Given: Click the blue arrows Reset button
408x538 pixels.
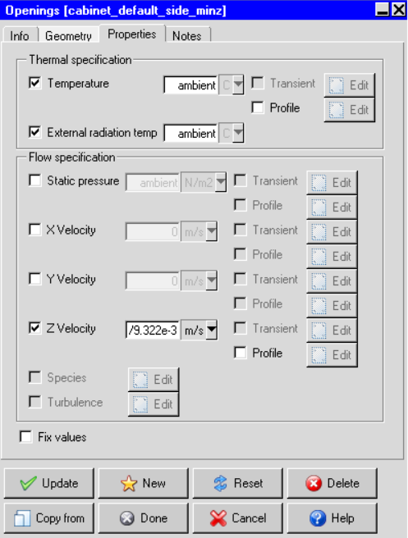Looking at the screenshot, I should pyautogui.click(x=237, y=483).
